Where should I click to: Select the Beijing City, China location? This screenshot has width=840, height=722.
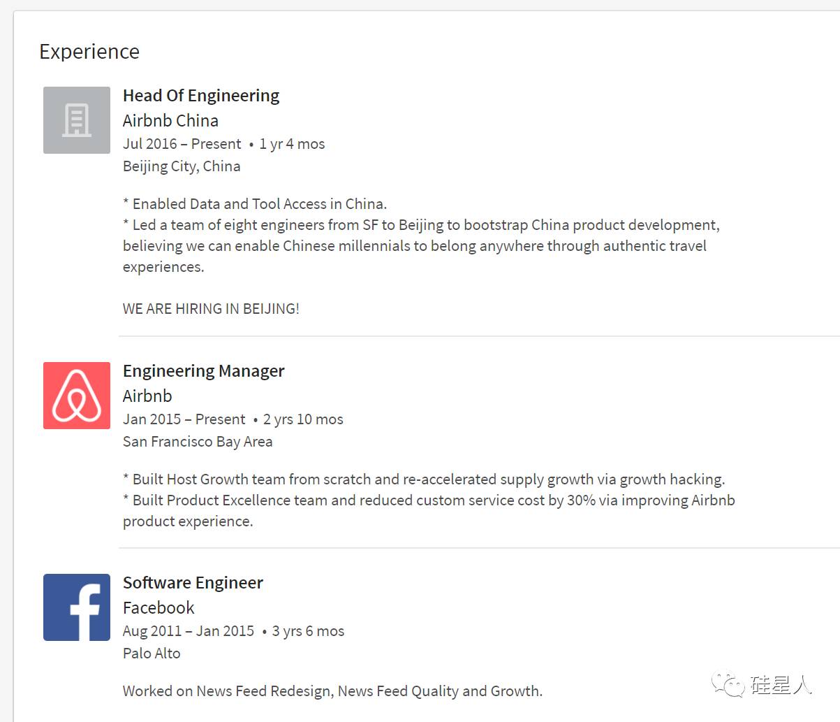pyautogui.click(x=182, y=166)
